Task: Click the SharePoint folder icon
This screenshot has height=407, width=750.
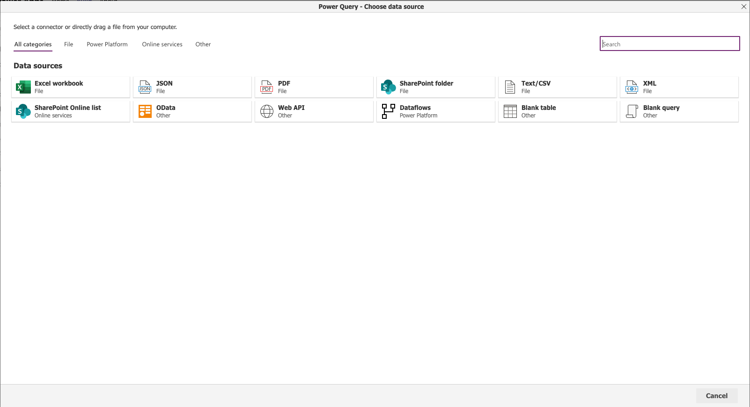Action: click(388, 87)
